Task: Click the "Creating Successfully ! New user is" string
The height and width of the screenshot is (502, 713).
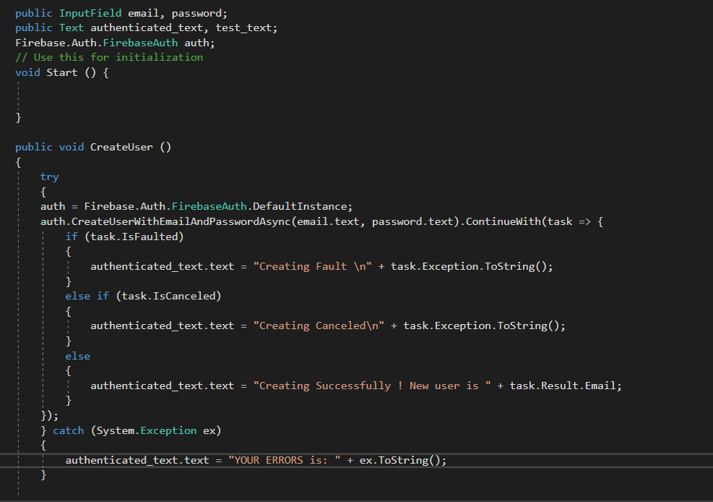Action: pyautogui.click(x=371, y=386)
